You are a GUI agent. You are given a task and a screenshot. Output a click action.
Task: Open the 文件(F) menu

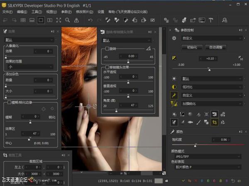pos(7,12)
